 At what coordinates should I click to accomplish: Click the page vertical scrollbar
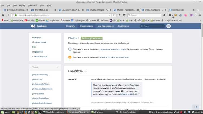click(202, 30)
